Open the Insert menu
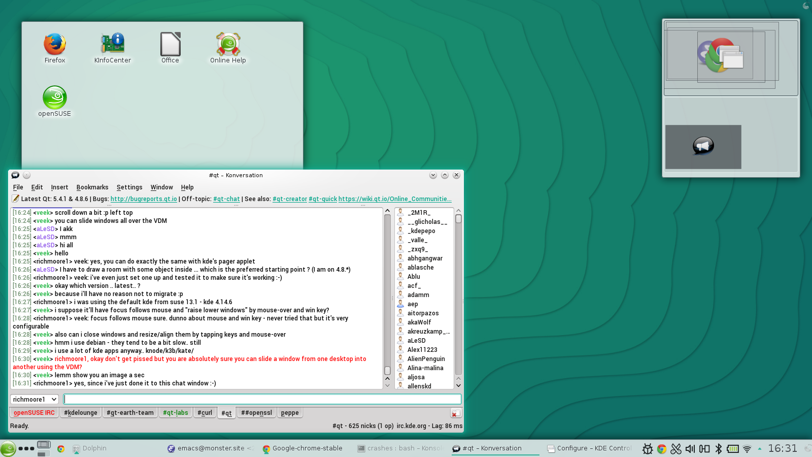812x457 pixels. click(x=59, y=187)
